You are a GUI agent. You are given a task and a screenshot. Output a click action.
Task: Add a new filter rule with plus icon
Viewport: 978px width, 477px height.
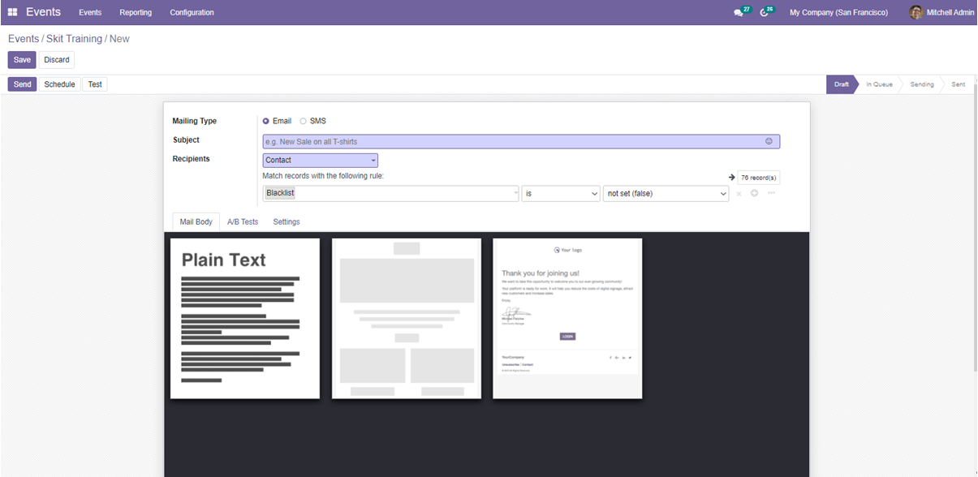(x=754, y=193)
